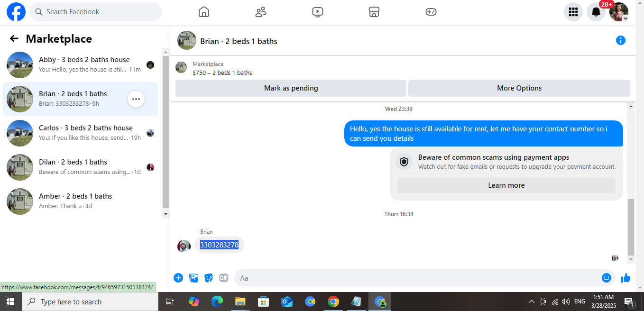Open the Notifications bell
This screenshot has height=311, width=644.
coord(596,12)
